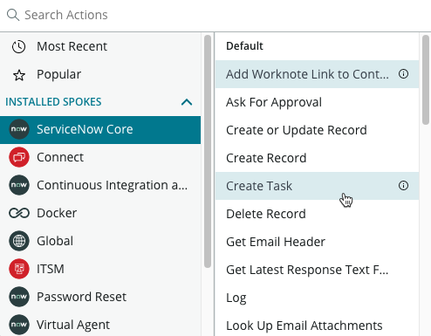Open info for Add Worknote Link action
The image size is (431, 336).
click(403, 74)
